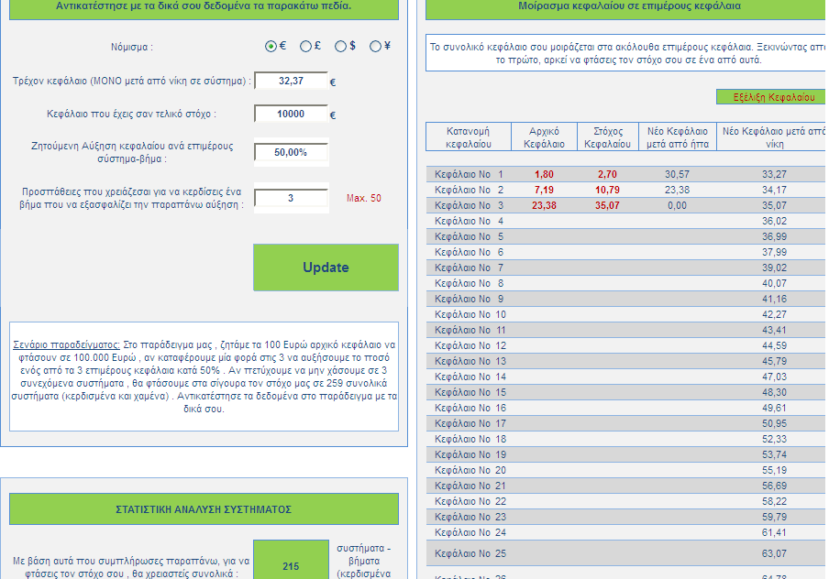The image size is (829, 579).
Task: Click the value 52,33
Action: click(x=774, y=439)
